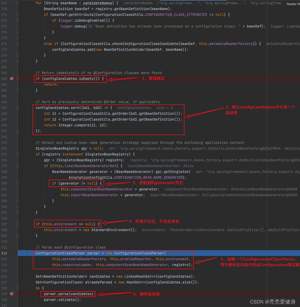Click the inline 'size = 1' debug value
This screenshot has width=300, height=307.
click(164, 108)
